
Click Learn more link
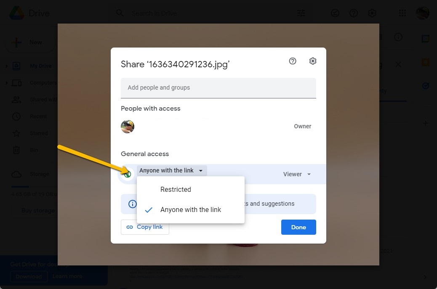click(67, 276)
